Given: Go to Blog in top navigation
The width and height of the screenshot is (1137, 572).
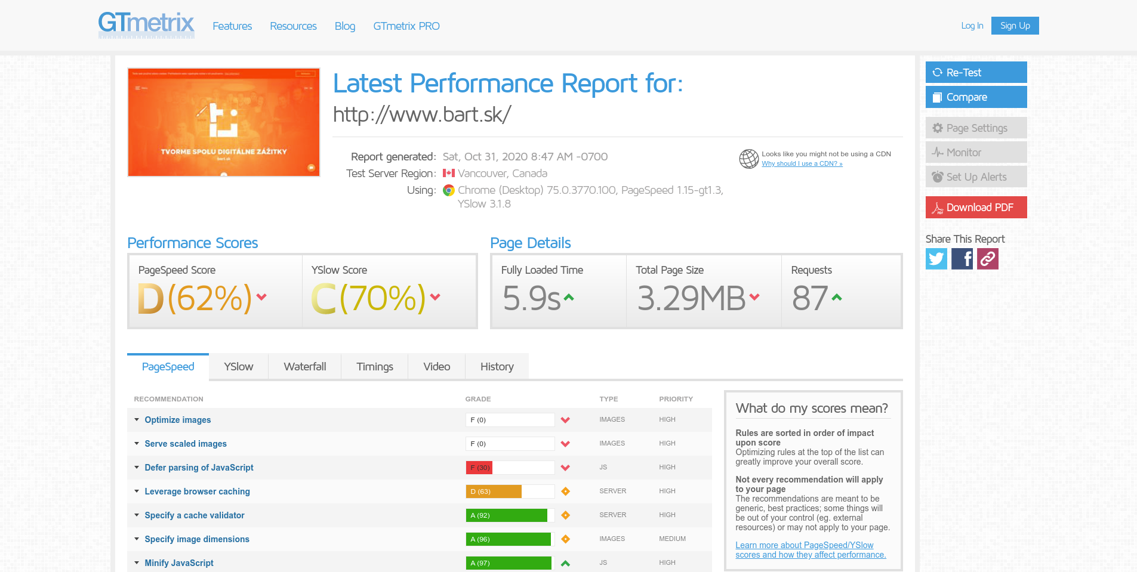Looking at the screenshot, I should pyautogui.click(x=345, y=26).
